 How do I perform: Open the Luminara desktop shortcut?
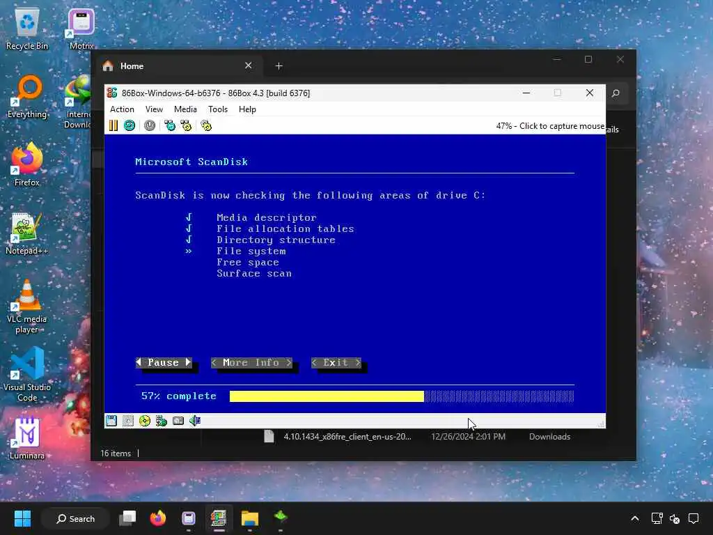click(x=27, y=438)
